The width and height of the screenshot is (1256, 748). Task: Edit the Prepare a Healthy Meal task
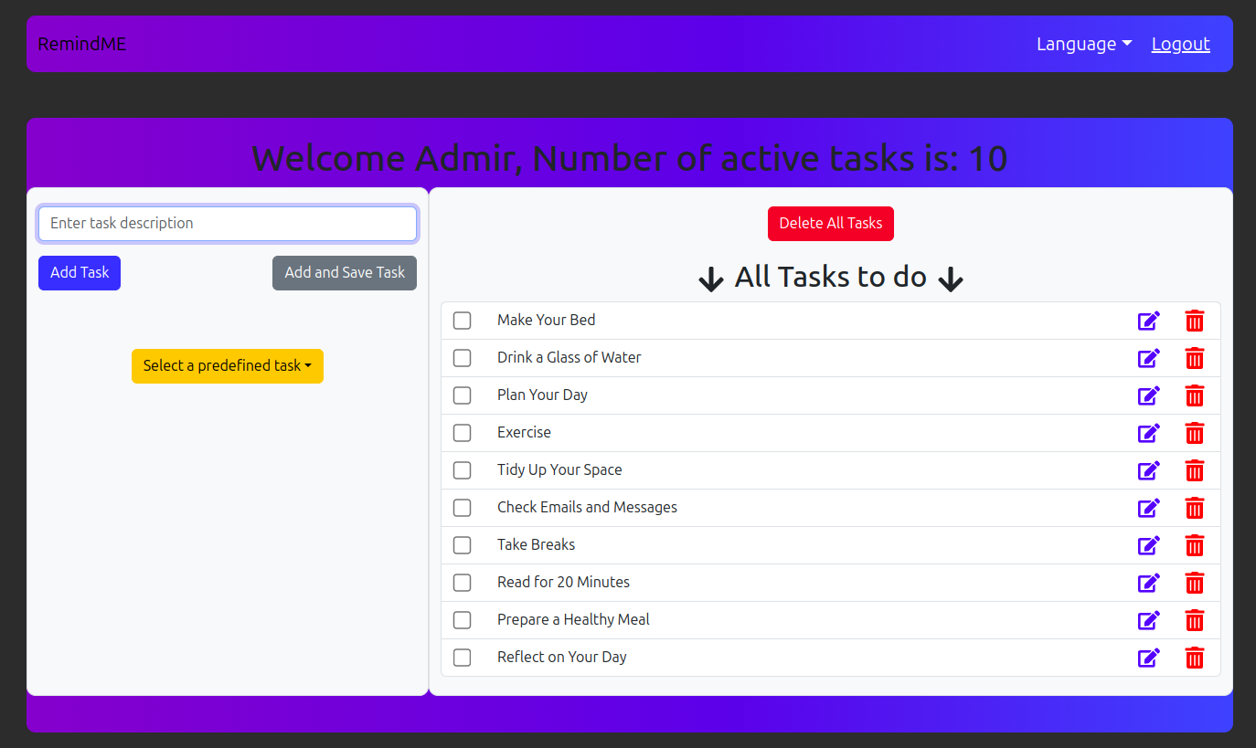click(1148, 620)
